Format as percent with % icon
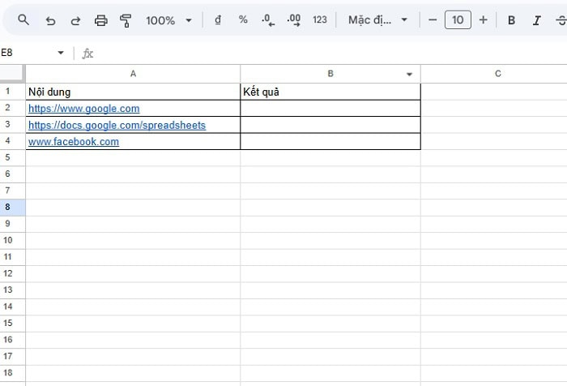This screenshot has width=567, height=386. coord(243,19)
